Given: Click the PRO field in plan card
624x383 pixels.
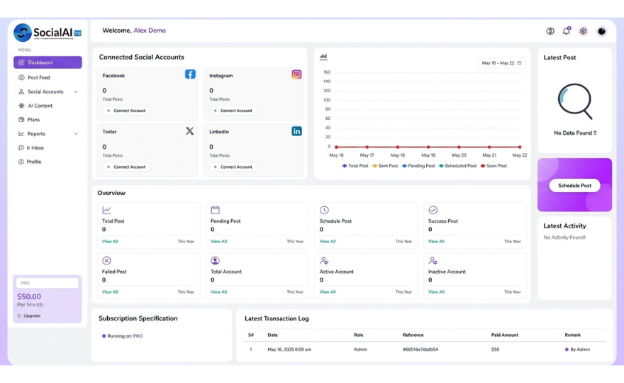Looking at the screenshot, I should tap(48, 283).
